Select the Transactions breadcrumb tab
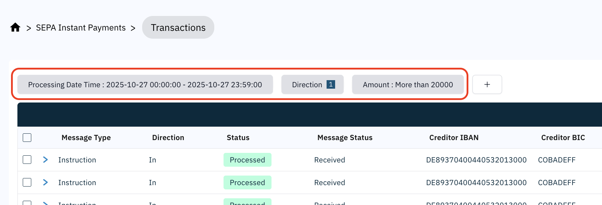The width and height of the screenshot is (602, 205). point(178,28)
